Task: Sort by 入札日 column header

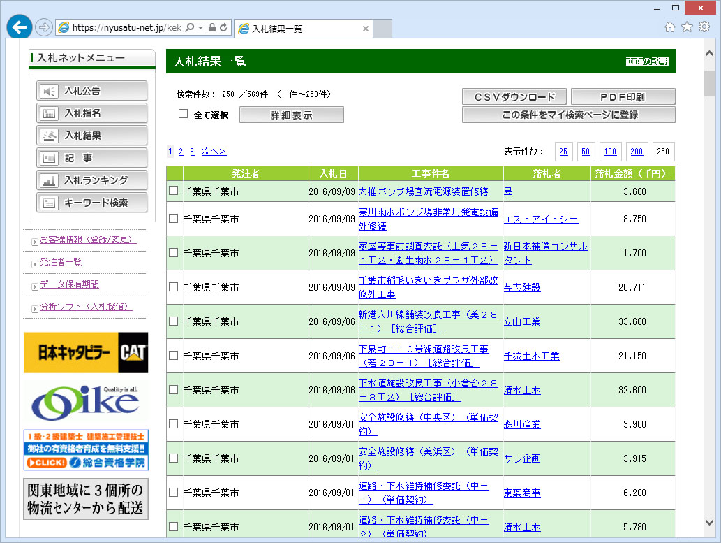Action: click(x=334, y=173)
